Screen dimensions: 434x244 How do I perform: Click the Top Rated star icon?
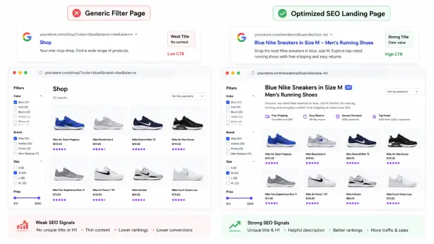coord(374,116)
